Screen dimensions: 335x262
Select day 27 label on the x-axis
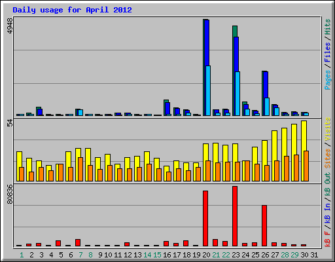275,255
